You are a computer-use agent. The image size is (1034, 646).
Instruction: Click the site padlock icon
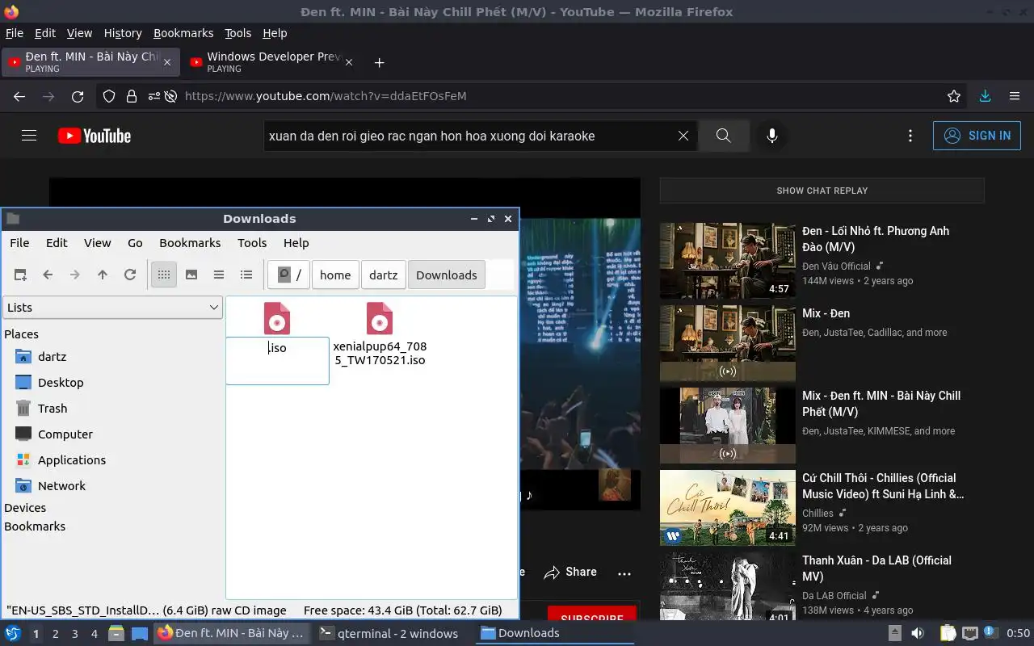(x=132, y=96)
